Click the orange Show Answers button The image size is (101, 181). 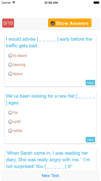point(70,23)
